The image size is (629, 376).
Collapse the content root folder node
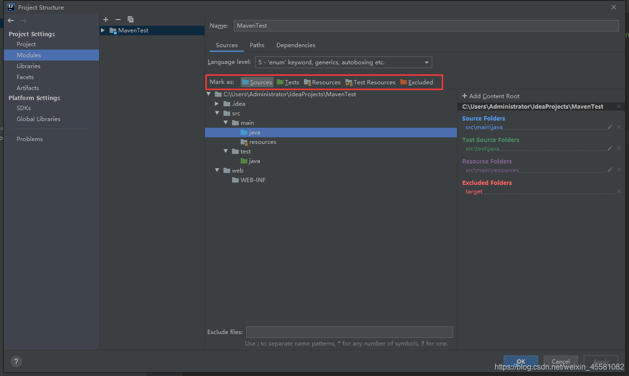(x=209, y=94)
